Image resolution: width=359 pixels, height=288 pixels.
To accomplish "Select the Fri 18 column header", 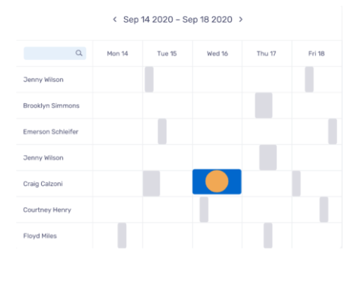I will [316, 54].
